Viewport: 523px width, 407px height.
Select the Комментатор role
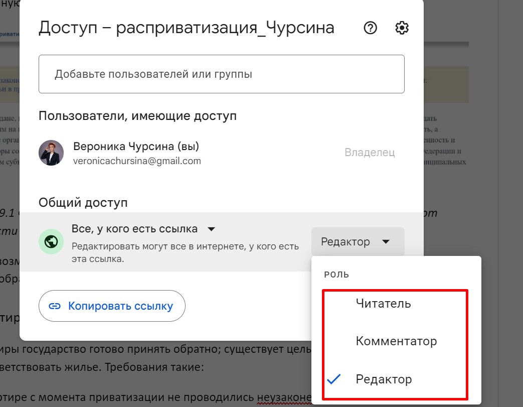coord(396,341)
